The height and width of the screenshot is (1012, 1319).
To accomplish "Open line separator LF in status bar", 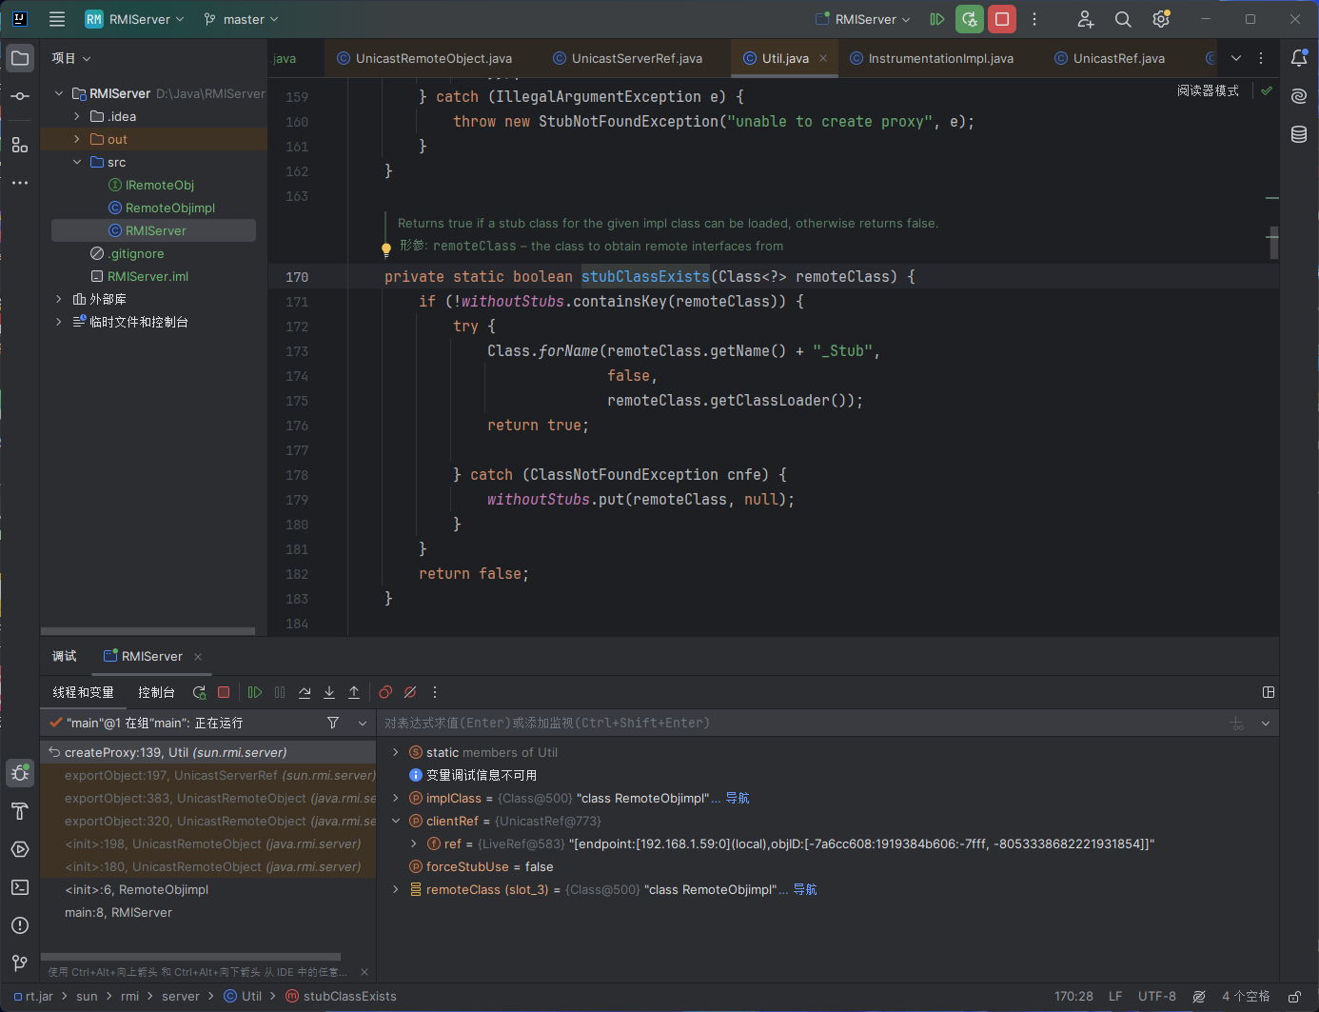I will [1115, 997].
